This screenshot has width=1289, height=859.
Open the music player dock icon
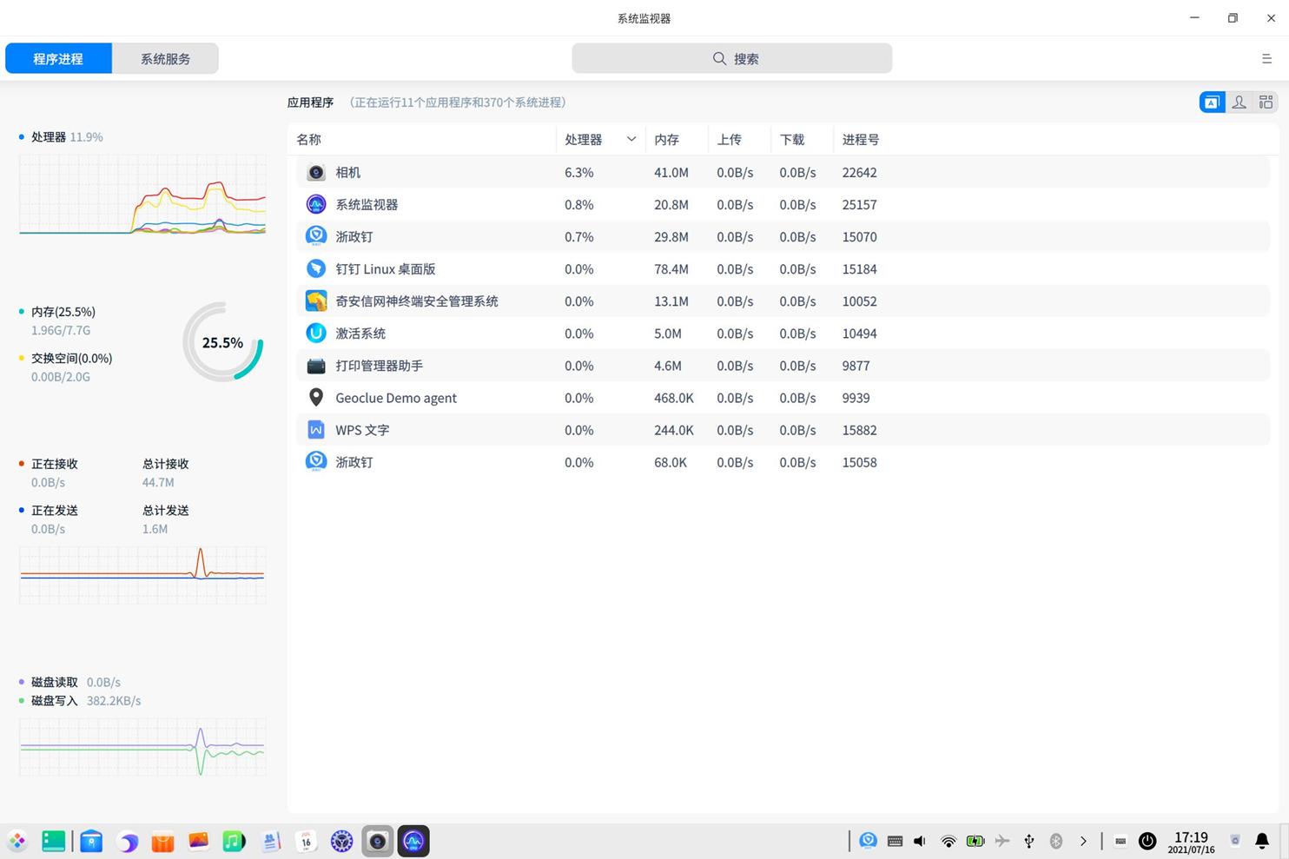tap(235, 841)
